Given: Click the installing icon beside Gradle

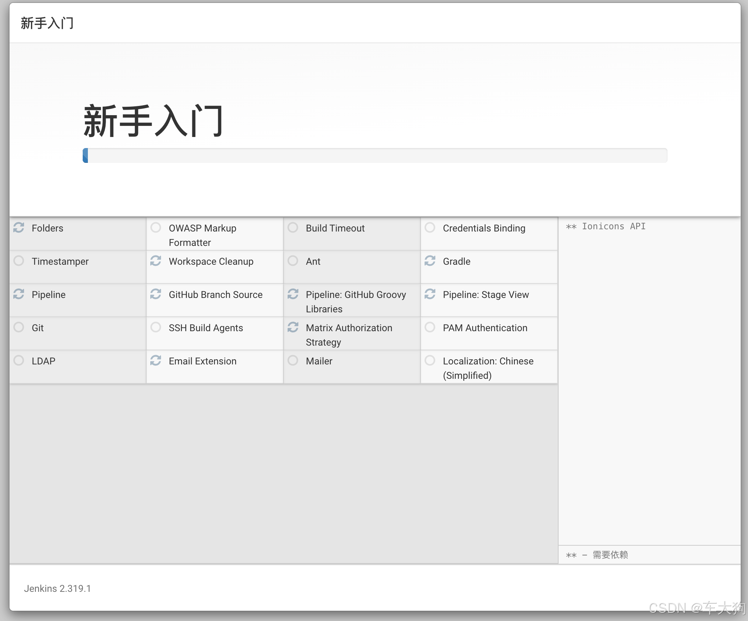Looking at the screenshot, I should point(430,261).
